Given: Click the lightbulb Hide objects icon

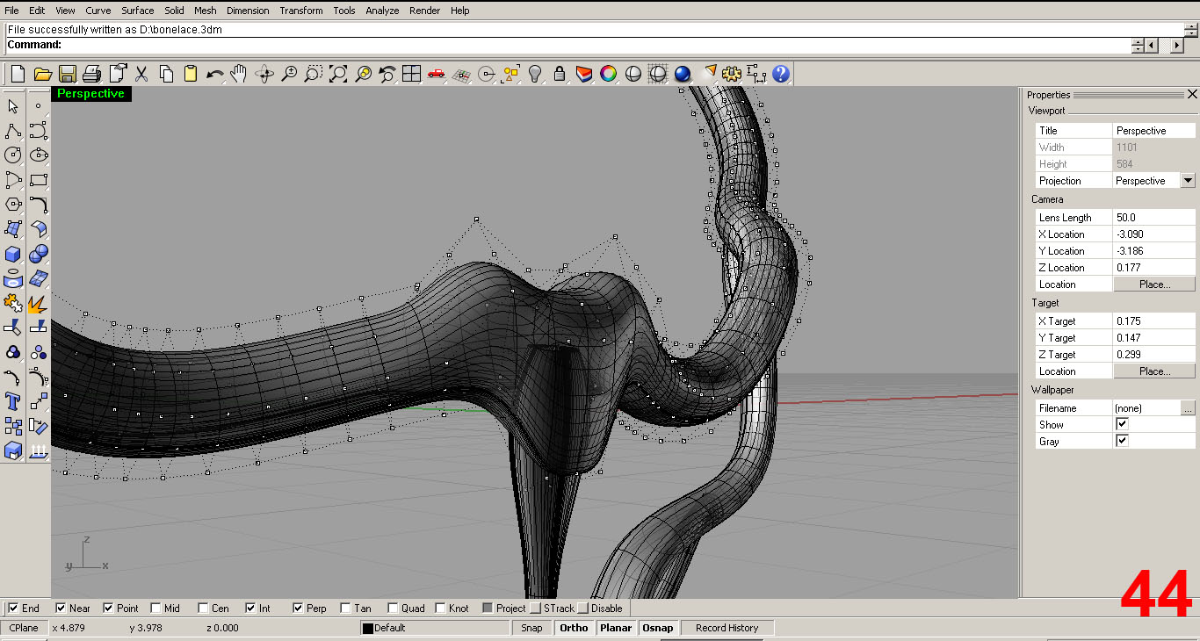Looking at the screenshot, I should click(x=534, y=74).
